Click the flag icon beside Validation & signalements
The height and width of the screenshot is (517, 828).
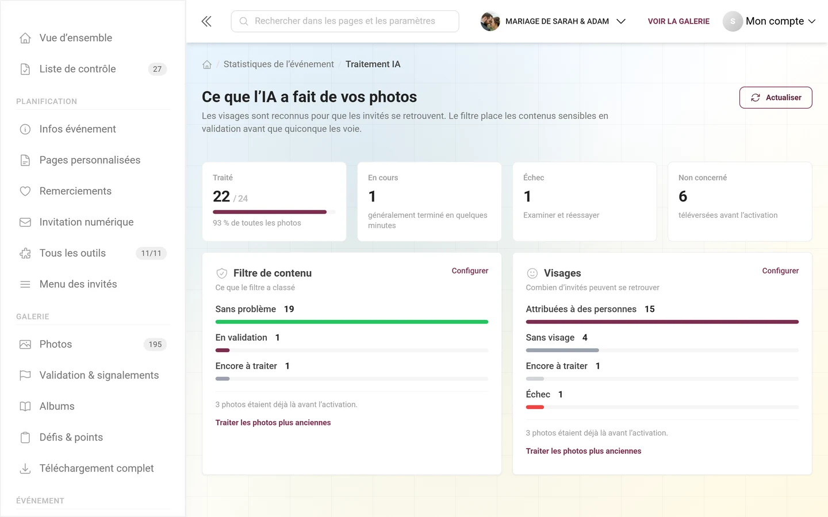tap(25, 376)
